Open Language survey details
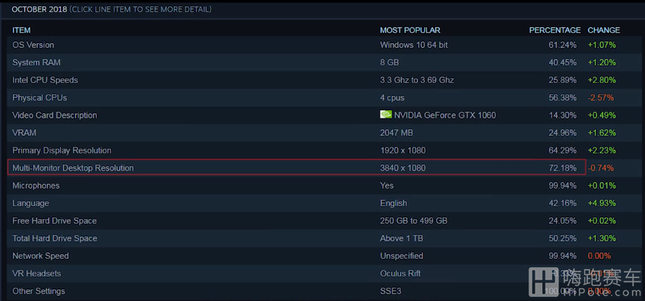The height and width of the screenshot is (301, 645). click(x=322, y=203)
